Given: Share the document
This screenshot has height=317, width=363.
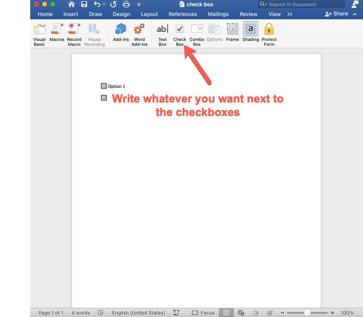Looking at the screenshot, I should click(x=336, y=14).
